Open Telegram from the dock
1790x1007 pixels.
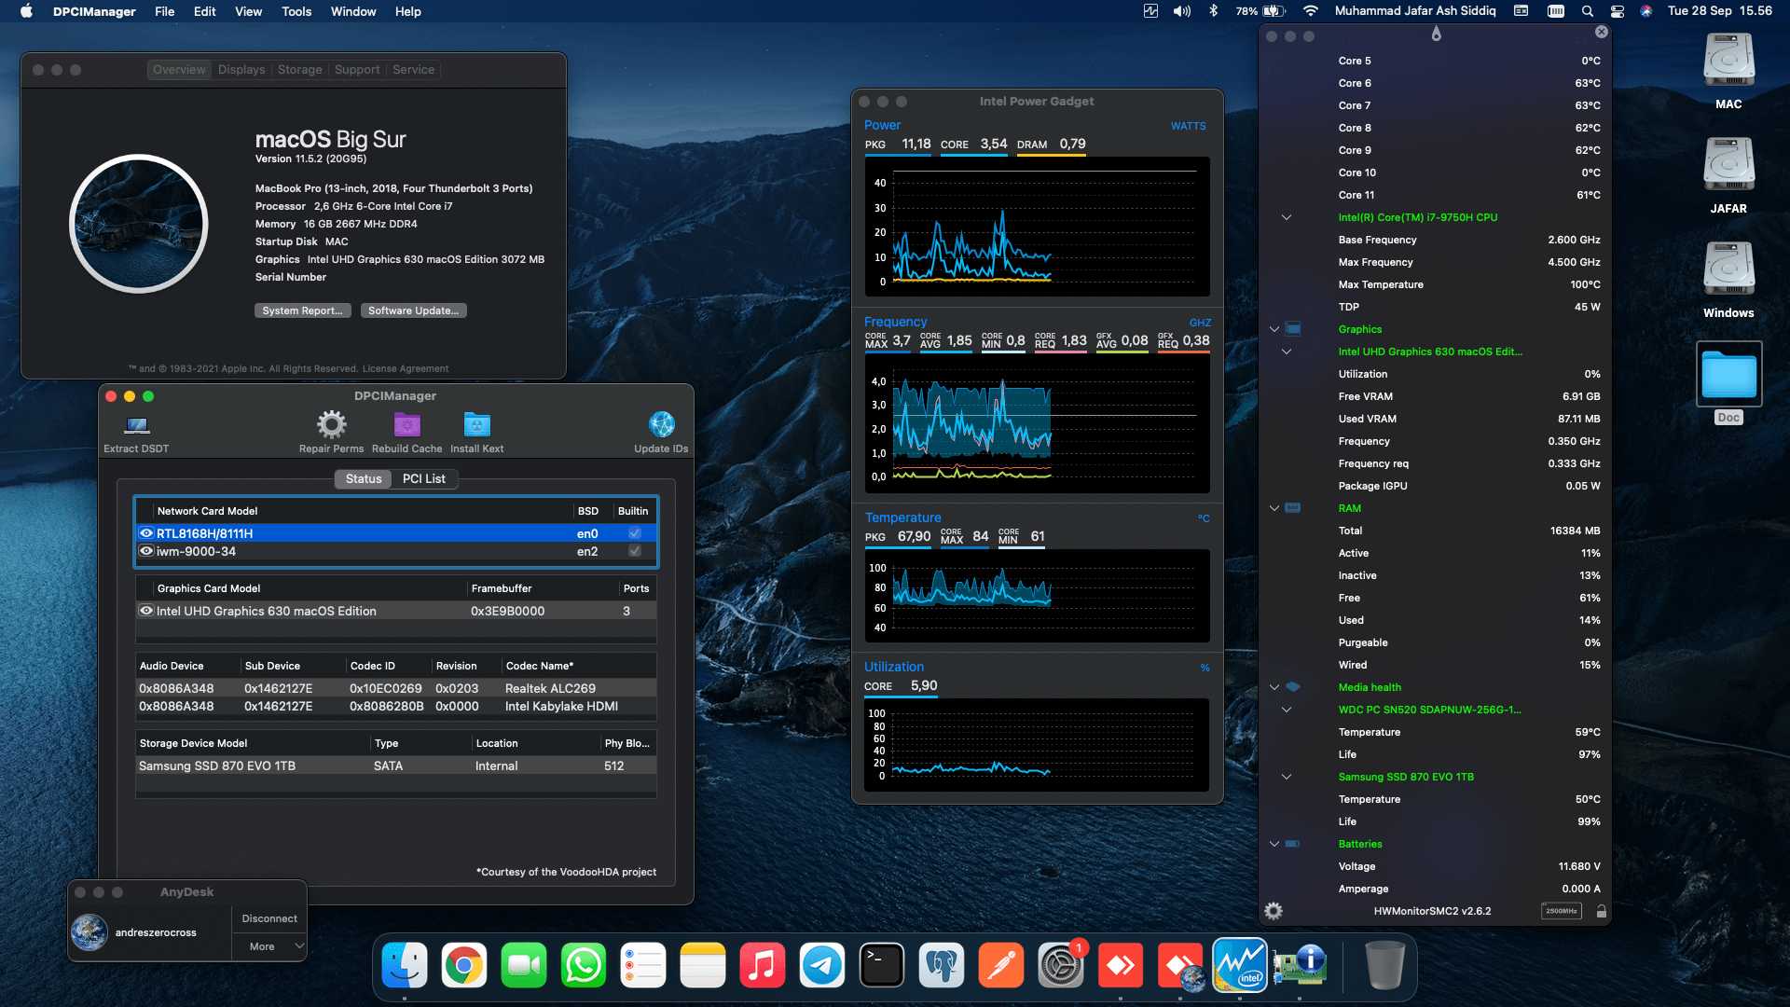(x=822, y=965)
